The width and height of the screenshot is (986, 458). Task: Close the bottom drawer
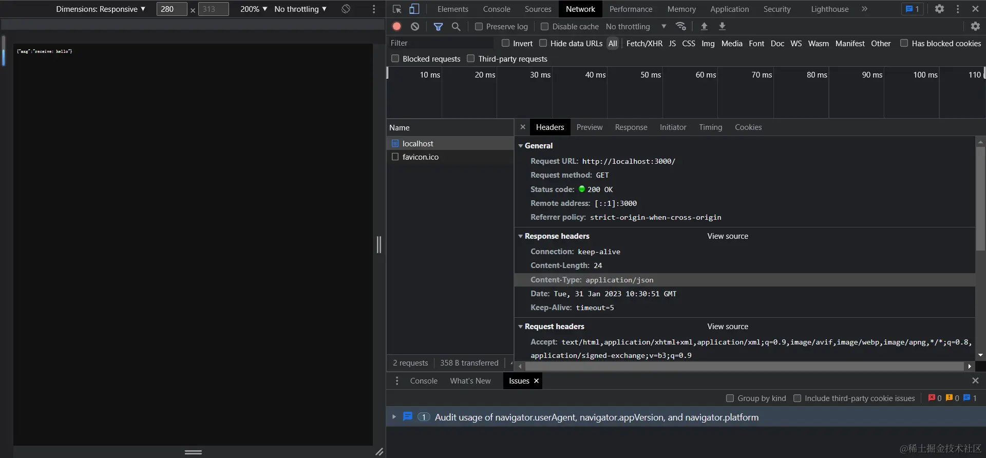[975, 380]
